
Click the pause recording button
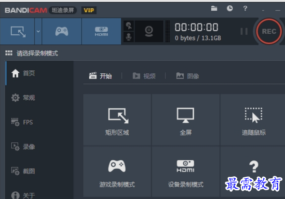pos(244,31)
